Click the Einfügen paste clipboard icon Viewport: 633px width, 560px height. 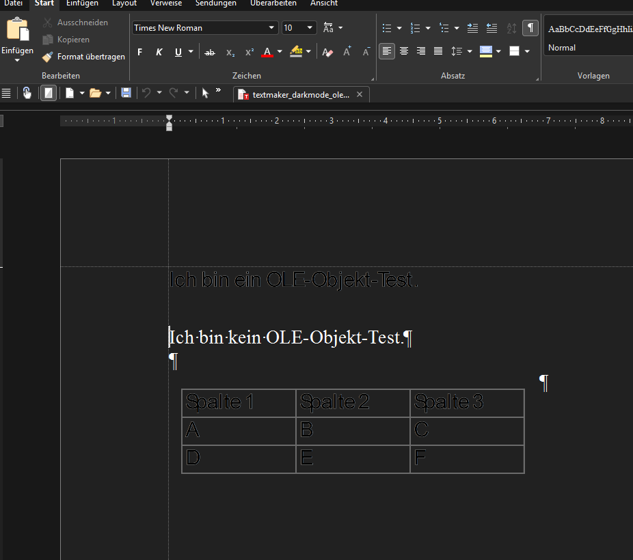point(18,29)
